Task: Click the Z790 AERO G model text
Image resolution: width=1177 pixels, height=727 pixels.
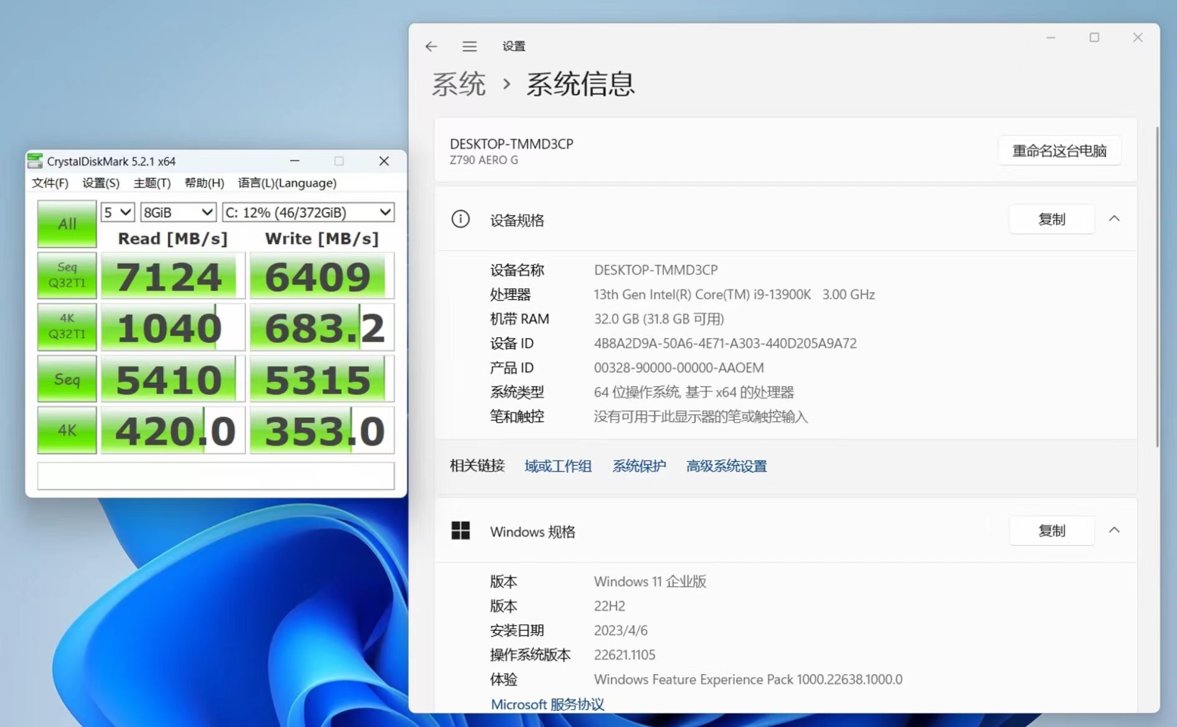Action: (484, 160)
